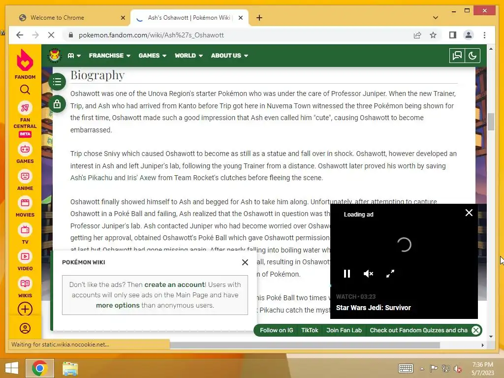Expand the About Us dropdown menu
The image size is (504, 378).
tap(229, 56)
